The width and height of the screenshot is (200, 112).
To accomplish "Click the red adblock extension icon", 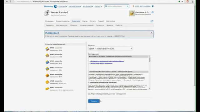I will pyautogui.click(x=187, y=2).
